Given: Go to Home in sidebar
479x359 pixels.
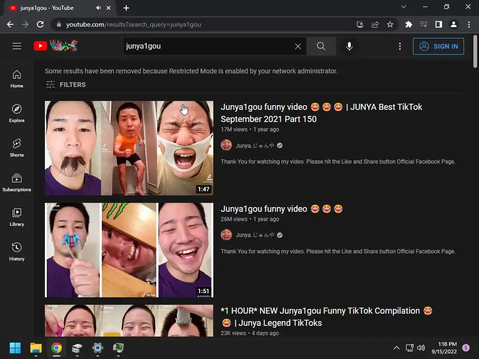Looking at the screenshot, I should (x=17, y=79).
